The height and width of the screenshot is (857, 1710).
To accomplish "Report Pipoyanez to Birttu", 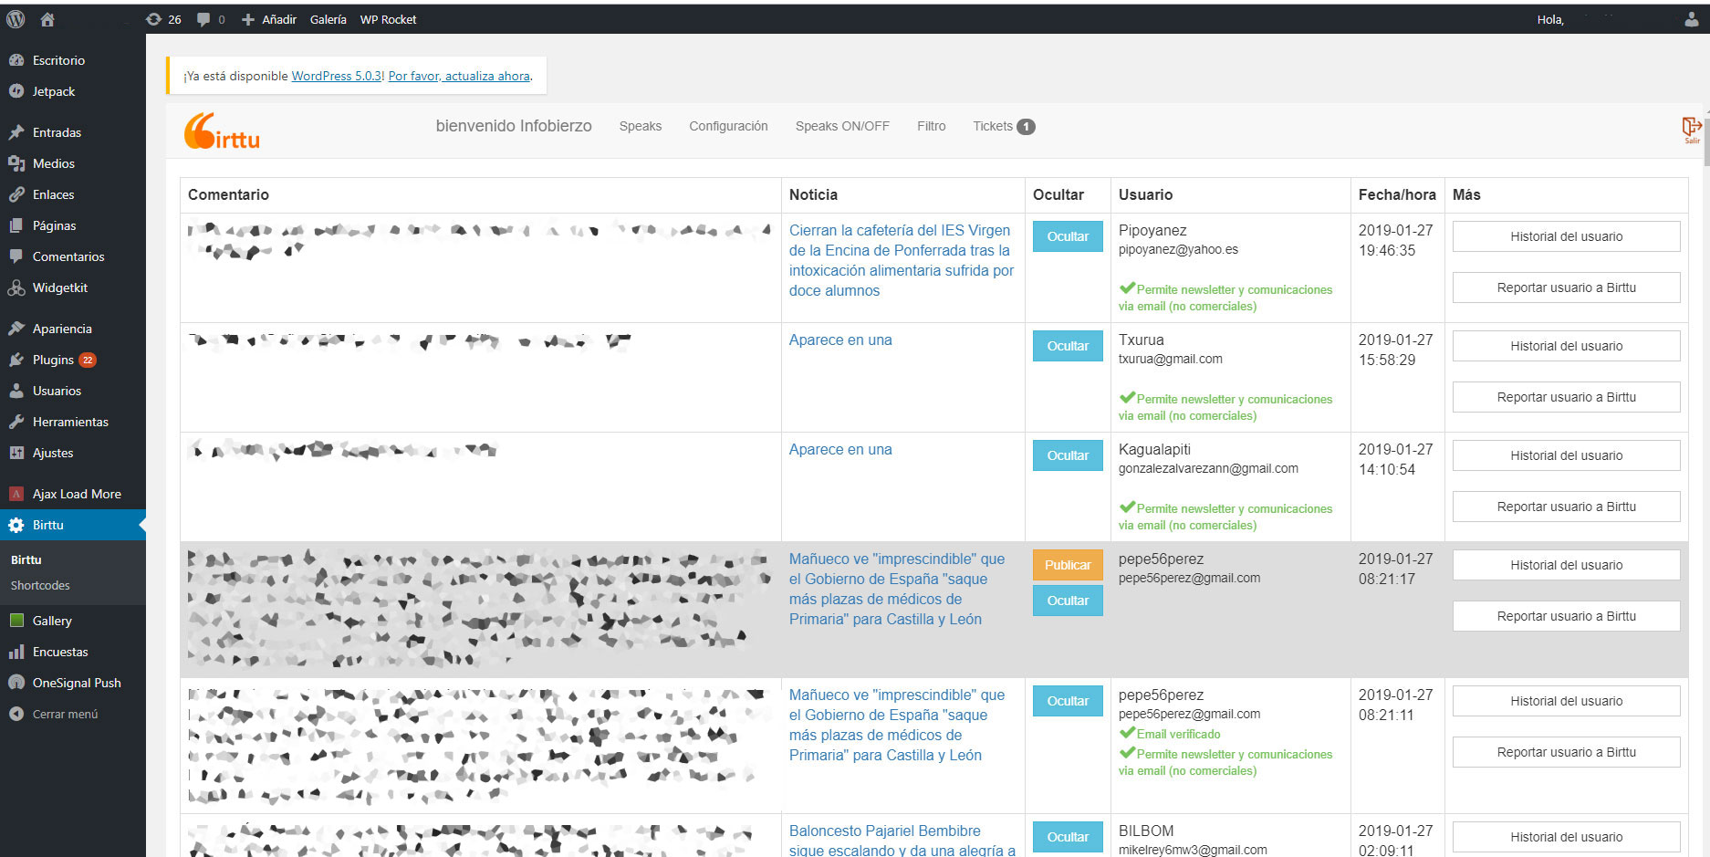I will pyautogui.click(x=1566, y=287).
